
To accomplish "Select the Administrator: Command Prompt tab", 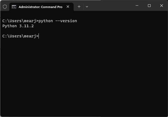I will (40, 7).
